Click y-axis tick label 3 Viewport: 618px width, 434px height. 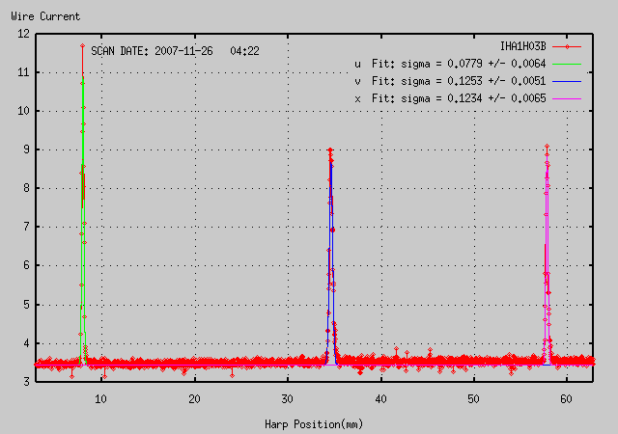[26, 382]
